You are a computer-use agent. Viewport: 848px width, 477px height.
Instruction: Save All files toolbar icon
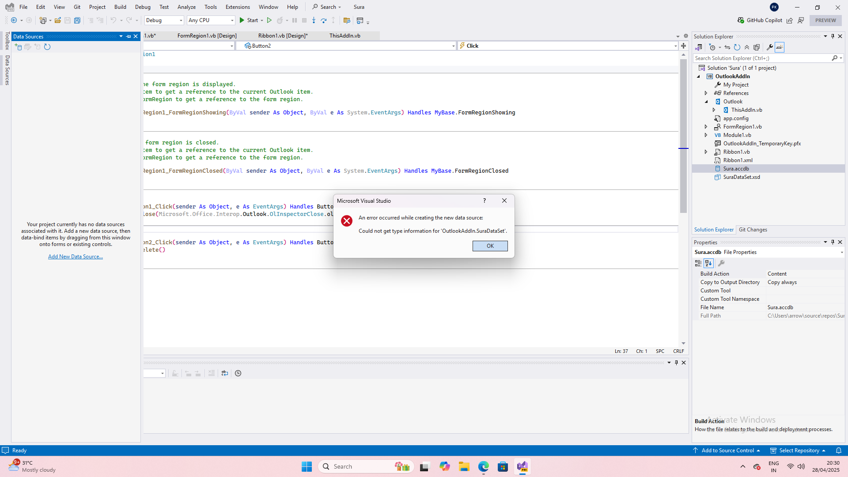[77, 20]
